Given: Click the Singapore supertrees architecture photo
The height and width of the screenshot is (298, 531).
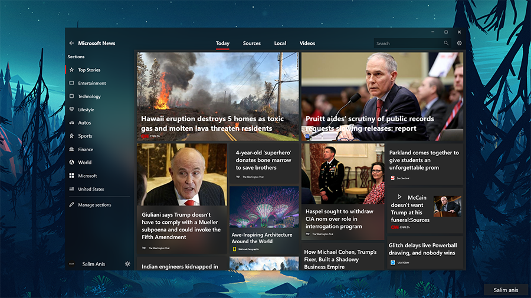Looking at the screenshot, I should (264, 207).
